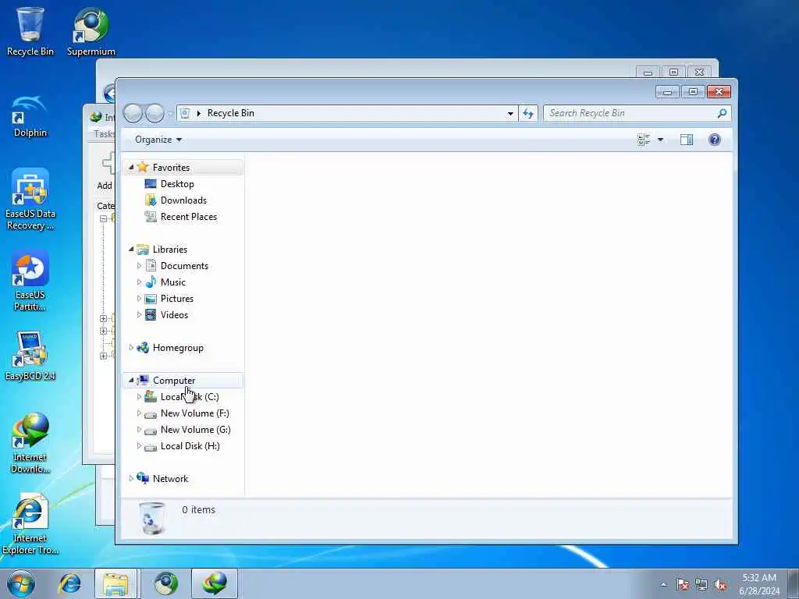799x599 pixels.
Task: Click the Action Center flag tray icon
Action: 682,584
